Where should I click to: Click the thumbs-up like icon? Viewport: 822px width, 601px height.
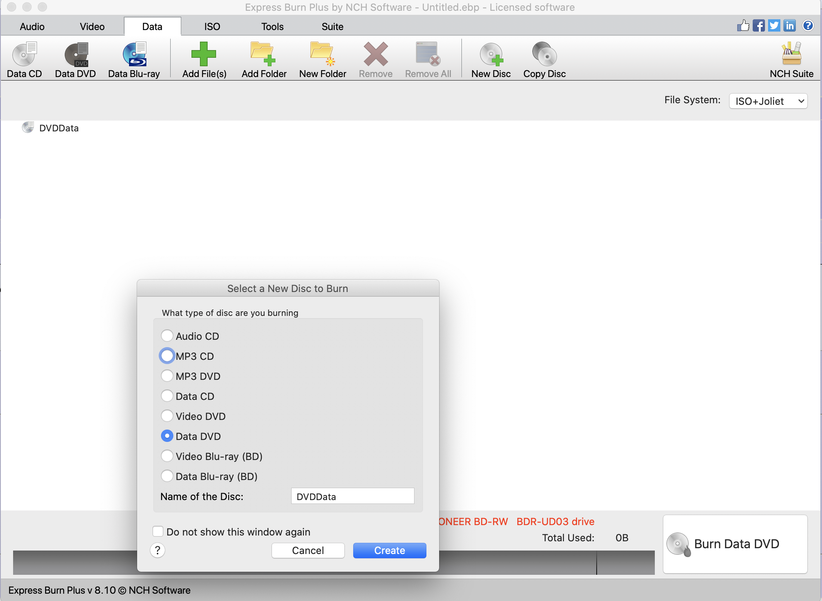point(743,26)
